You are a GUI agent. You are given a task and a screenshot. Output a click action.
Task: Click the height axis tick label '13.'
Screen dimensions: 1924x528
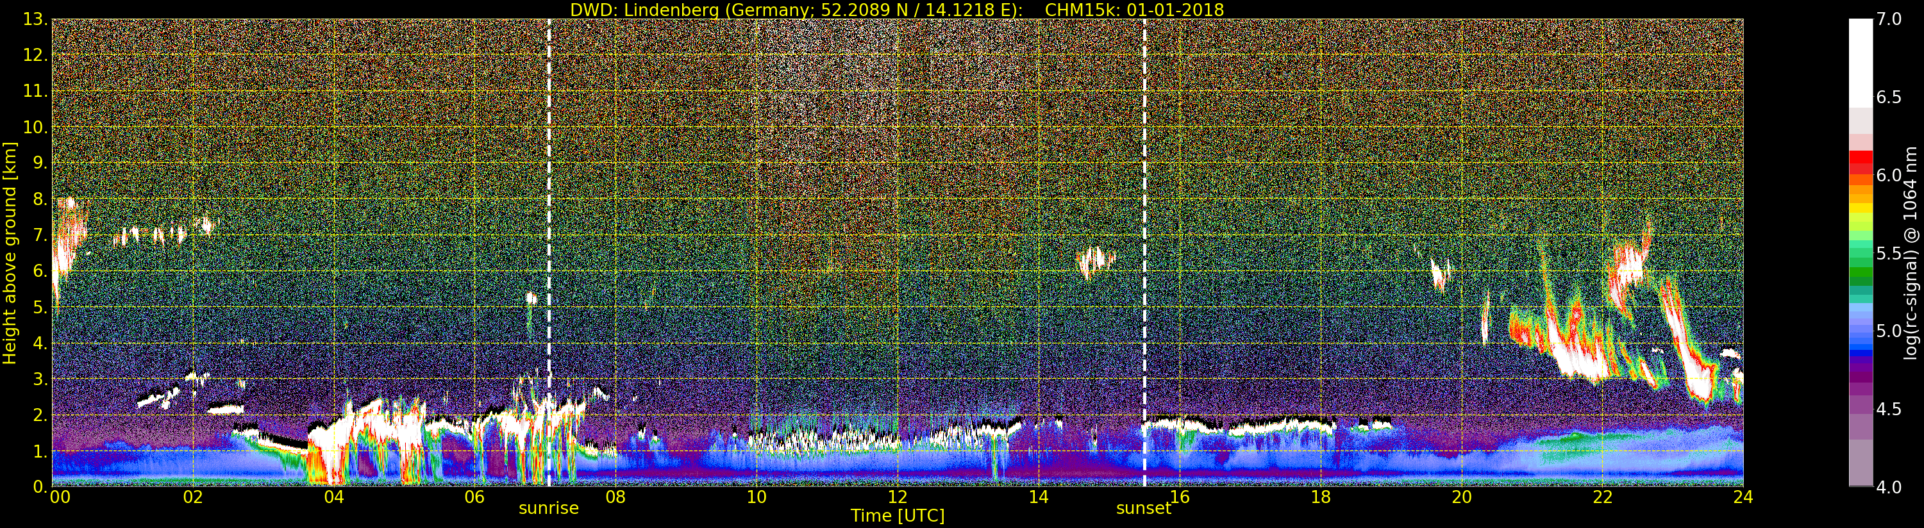pyautogui.click(x=35, y=19)
